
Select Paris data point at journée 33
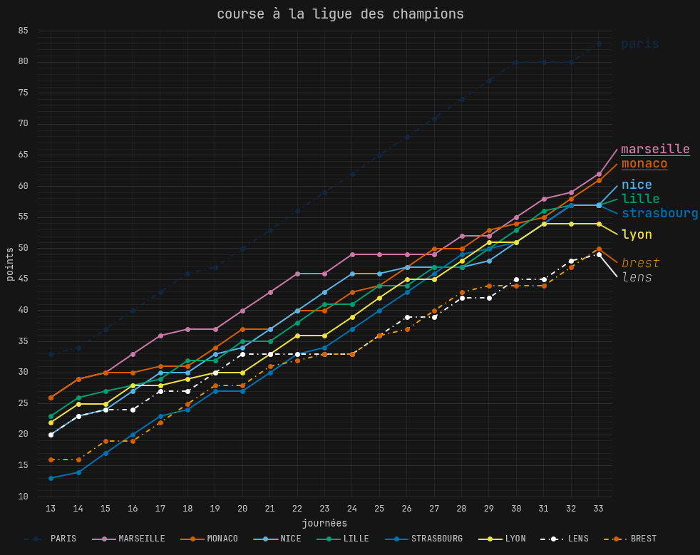coord(599,43)
